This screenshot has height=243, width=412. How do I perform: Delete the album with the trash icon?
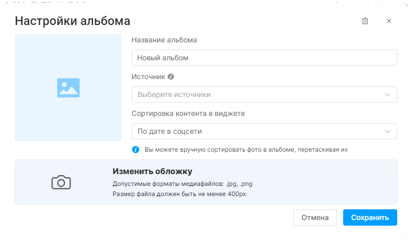pyautogui.click(x=365, y=21)
